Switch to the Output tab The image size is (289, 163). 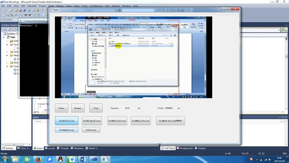(200, 148)
